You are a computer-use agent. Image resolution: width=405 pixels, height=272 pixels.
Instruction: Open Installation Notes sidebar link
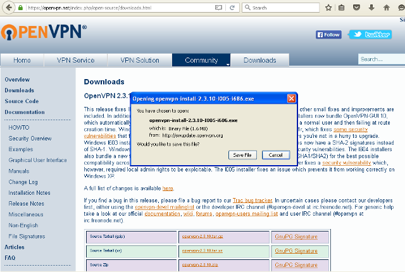(x=30, y=193)
